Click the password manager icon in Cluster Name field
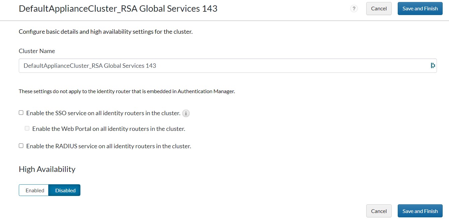449x221 pixels. click(433, 65)
